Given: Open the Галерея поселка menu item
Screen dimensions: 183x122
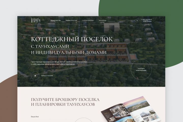Looking at the screenshot, I should click(88, 20).
